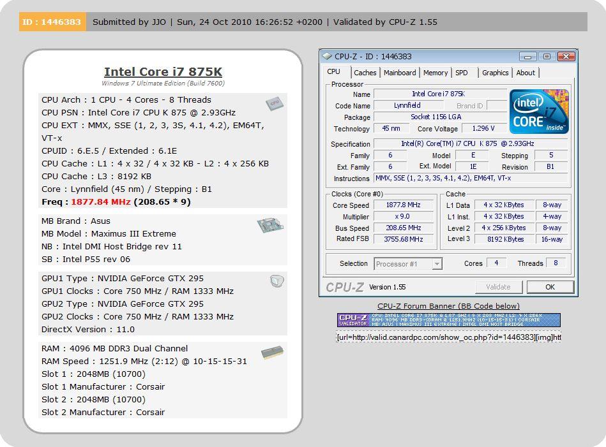The width and height of the screenshot is (606, 447).
Task: Switch to the CPU tab
Action: pyautogui.click(x=333, y=72)
